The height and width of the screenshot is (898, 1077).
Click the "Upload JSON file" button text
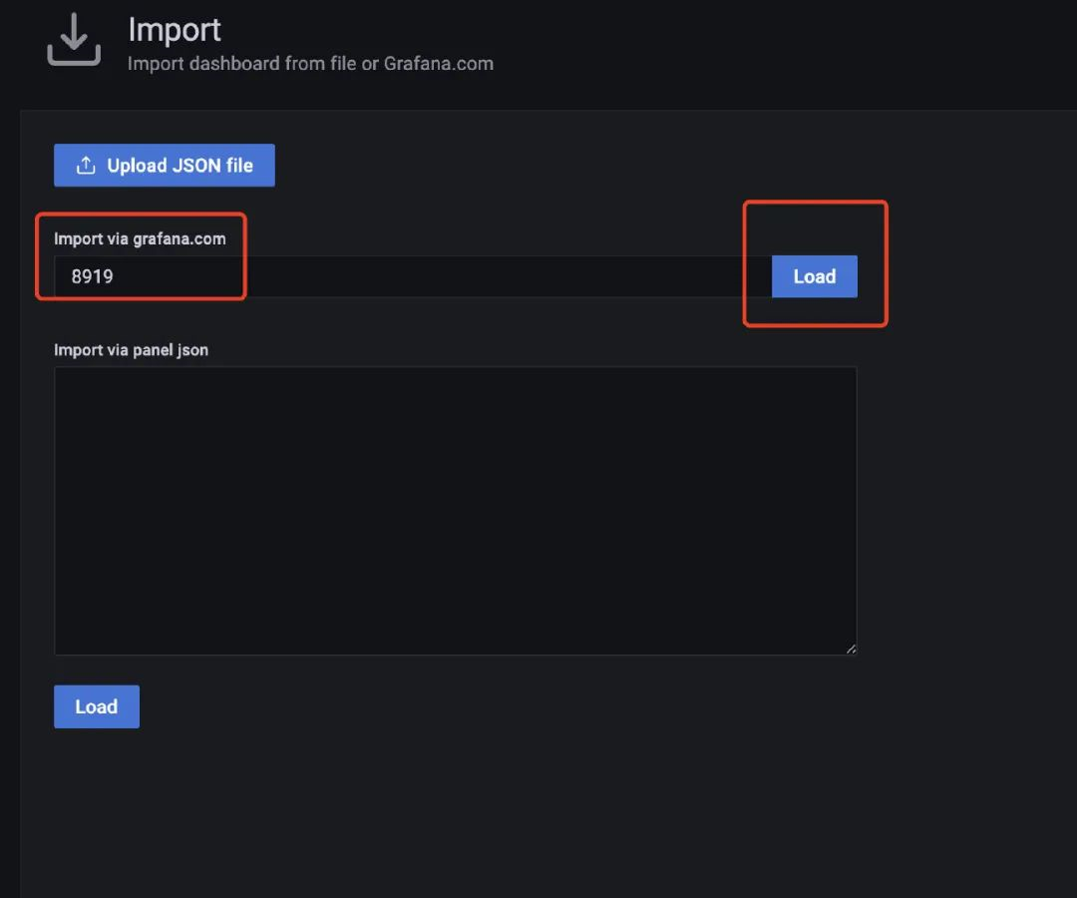(179, 166)
